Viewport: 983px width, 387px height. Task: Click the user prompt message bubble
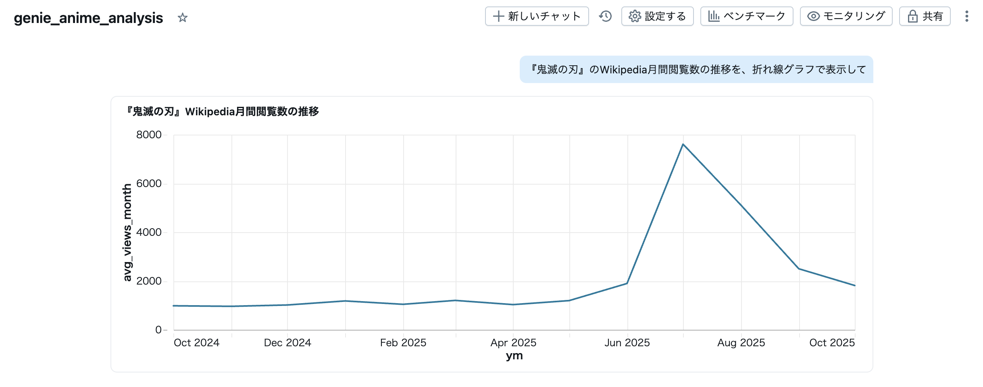click(x=696, y=69)
